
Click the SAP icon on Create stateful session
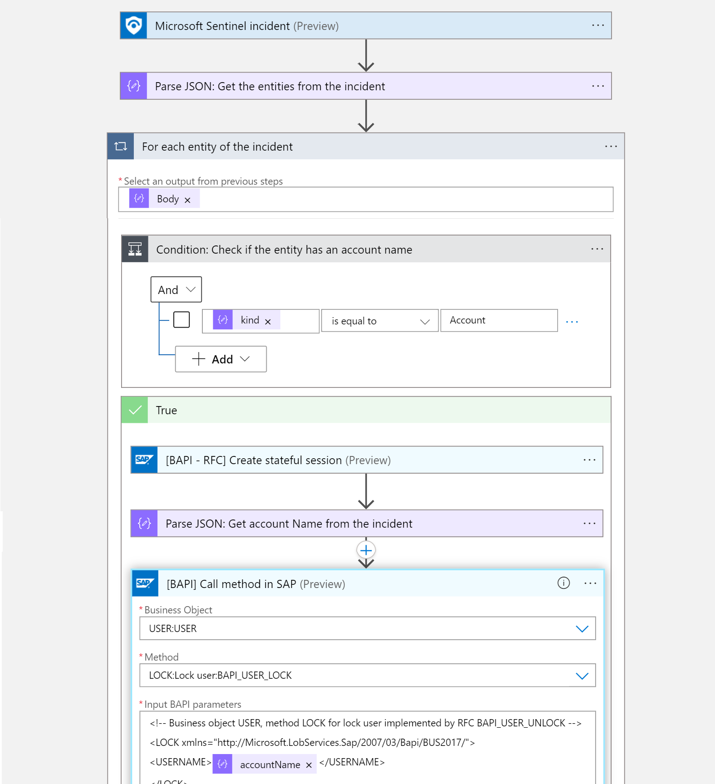pos(144,460)
